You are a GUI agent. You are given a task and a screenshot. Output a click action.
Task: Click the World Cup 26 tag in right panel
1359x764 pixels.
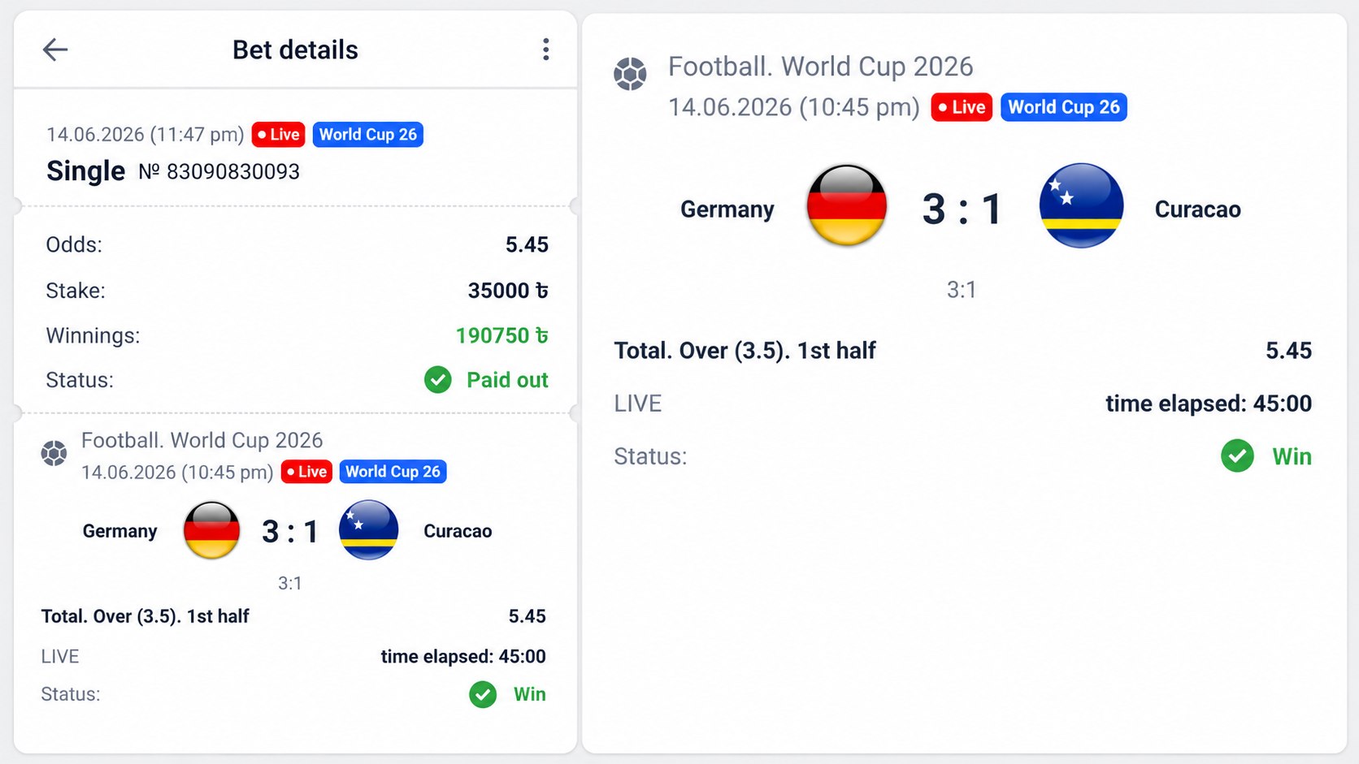(x=1063, y=107)
